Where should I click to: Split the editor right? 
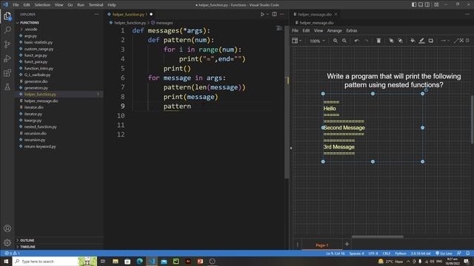[x=274, y=14]
